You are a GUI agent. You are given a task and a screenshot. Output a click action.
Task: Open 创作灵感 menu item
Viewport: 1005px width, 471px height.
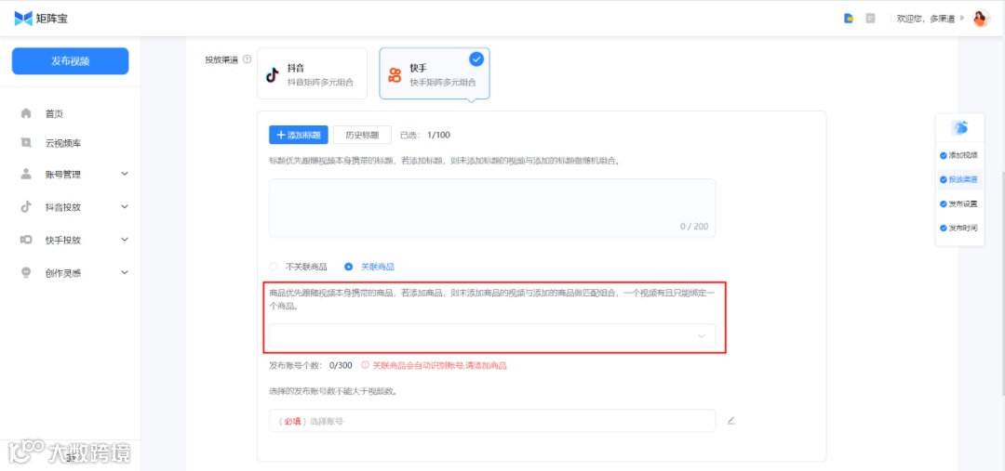(x=63, y=273)
